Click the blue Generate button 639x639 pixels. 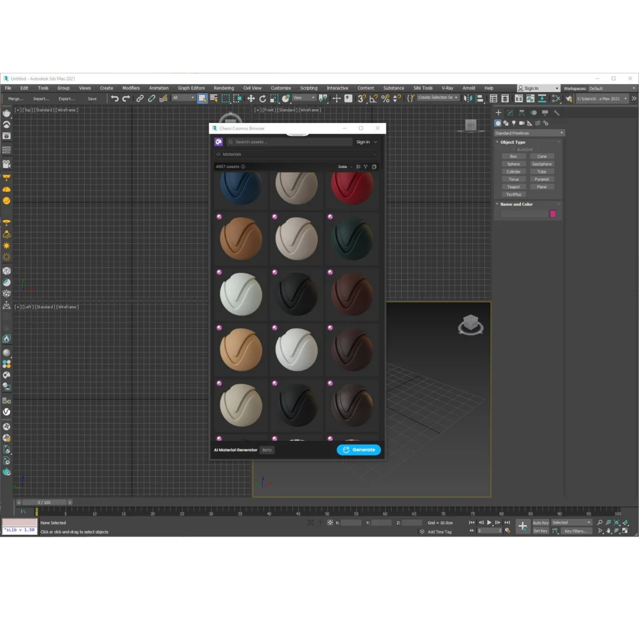pos(359,450)
